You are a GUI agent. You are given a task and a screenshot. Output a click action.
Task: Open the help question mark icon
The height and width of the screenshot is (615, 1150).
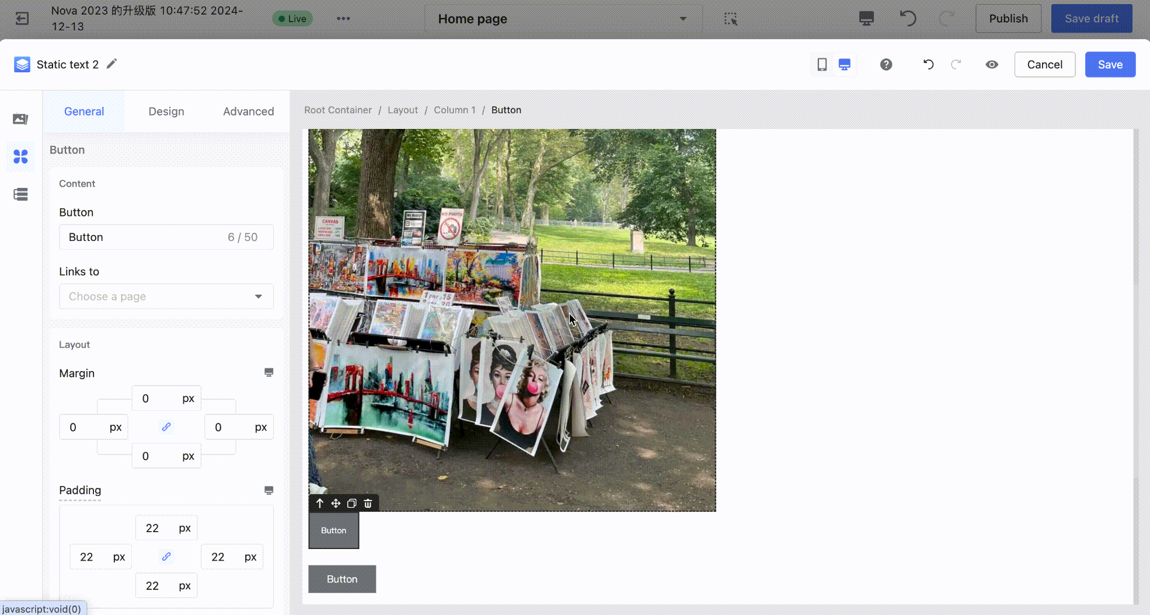886,64
